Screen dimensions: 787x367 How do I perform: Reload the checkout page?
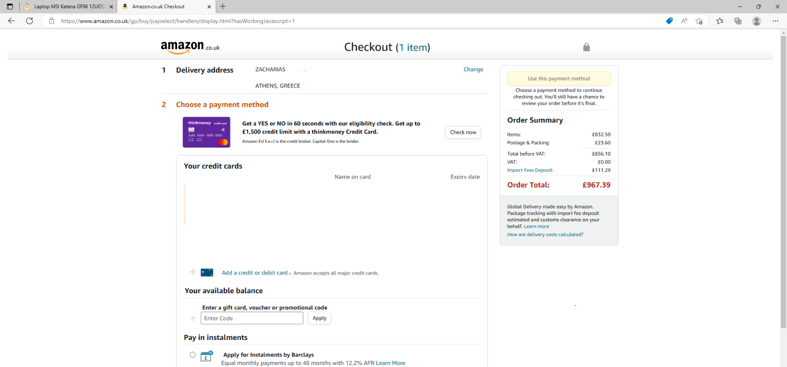[30, 21]
